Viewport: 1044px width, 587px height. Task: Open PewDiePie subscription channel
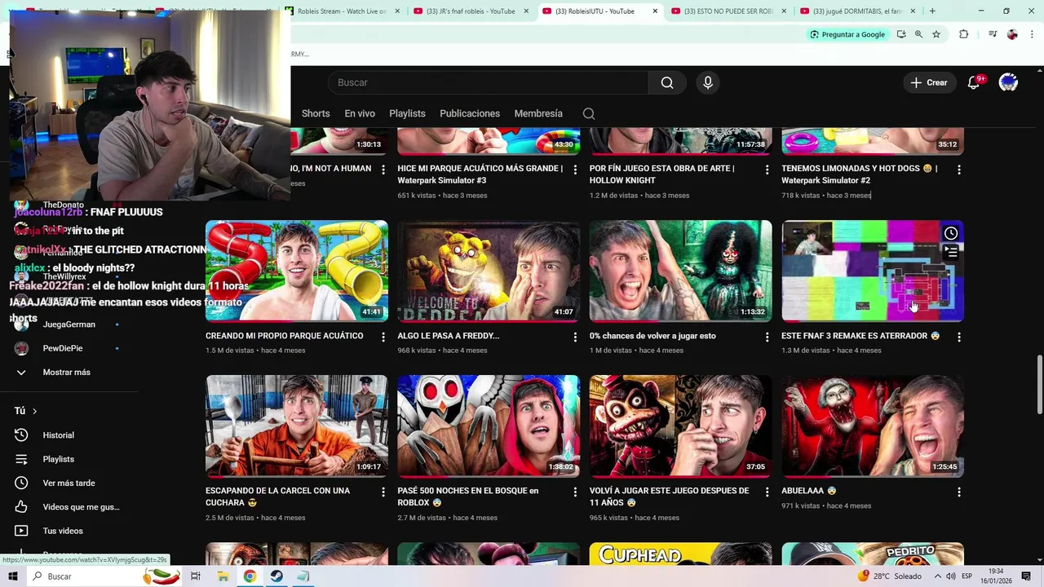pyautogui.click(x=62, y=348)
